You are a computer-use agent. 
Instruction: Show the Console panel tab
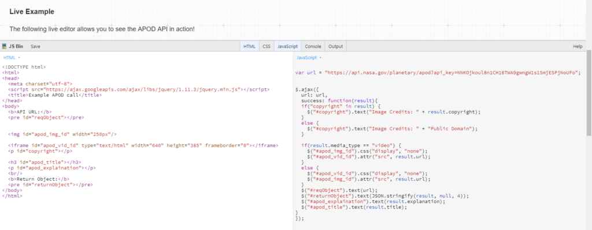[x=313, y=46]
